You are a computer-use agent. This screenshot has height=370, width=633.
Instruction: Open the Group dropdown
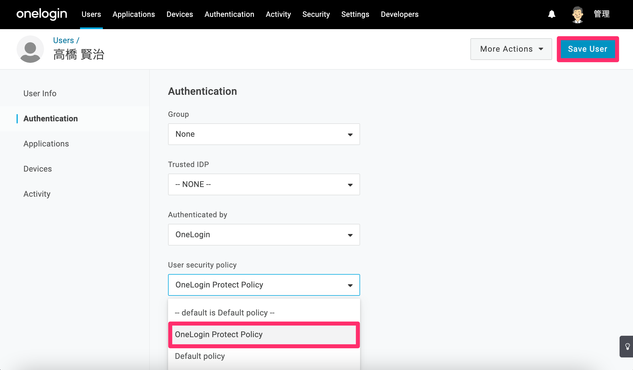click(264, 134)
